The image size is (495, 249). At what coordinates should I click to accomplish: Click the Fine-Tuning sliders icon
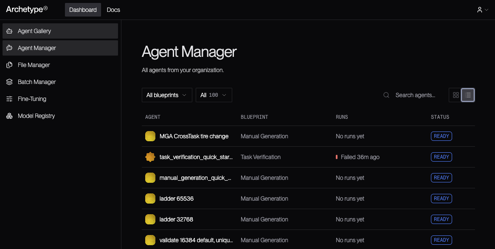9,99
